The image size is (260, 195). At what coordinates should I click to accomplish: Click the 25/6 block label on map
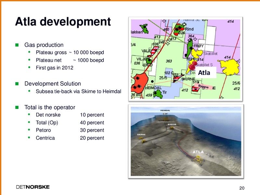(x=236, y=83)
